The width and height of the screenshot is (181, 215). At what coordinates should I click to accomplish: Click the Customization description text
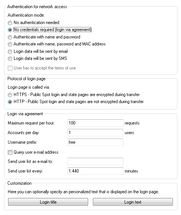[x=83, y=192]
